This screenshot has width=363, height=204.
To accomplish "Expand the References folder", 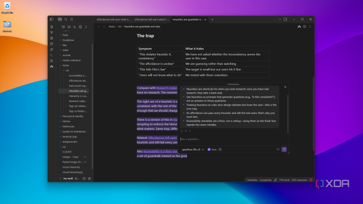I will 68,126.
